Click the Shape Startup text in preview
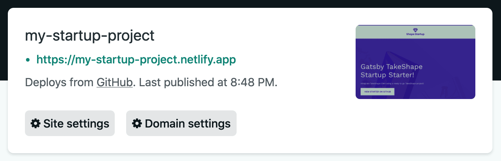This screenshot has height=161, width=501. [x=415, y=35]
